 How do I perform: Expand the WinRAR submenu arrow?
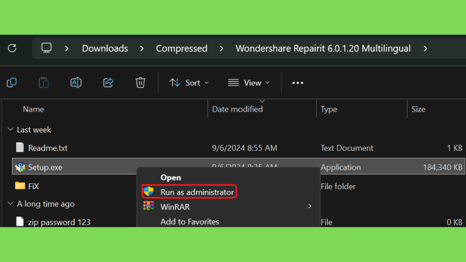coord(309,206)
